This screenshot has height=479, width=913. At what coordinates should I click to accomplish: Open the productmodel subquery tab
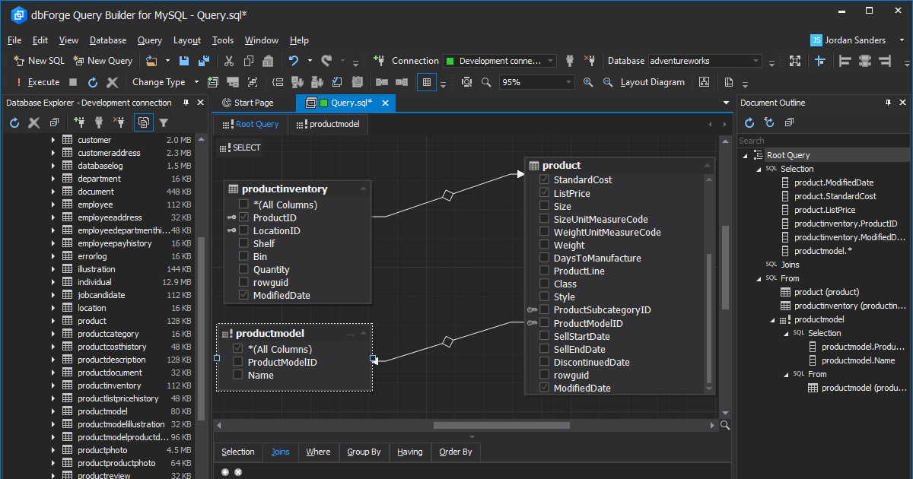(x=327, y=124)
